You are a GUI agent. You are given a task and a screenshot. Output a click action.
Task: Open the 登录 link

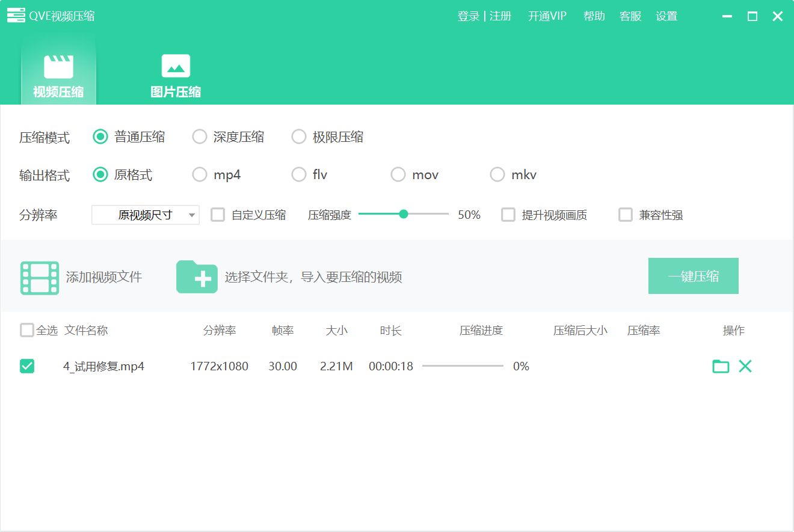[469, 16]
